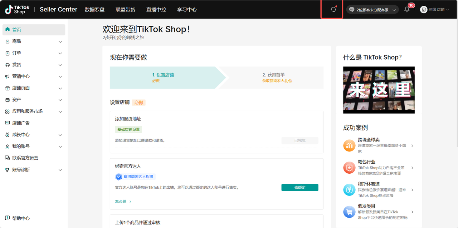Click the TikTok Shop logo

[x=17, y=10]
